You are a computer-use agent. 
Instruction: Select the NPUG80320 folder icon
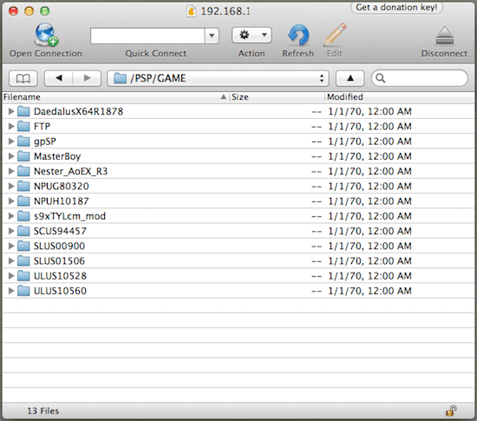pyautogui.click(x=23, y=186)
